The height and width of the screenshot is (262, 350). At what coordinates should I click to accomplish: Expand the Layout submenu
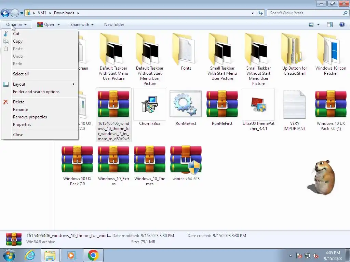(40, 84)
